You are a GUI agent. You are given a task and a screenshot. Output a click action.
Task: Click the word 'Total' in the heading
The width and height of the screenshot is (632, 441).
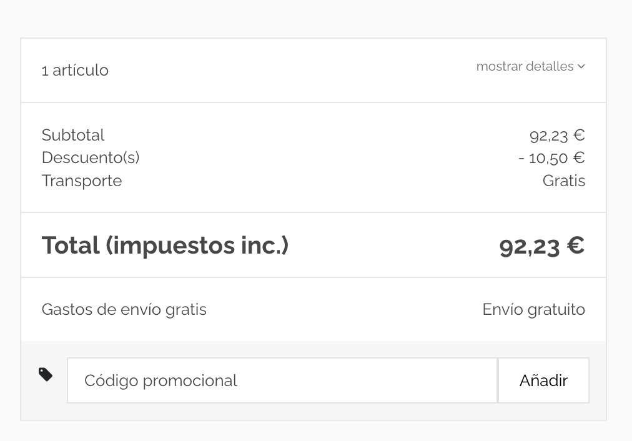point(71,245)
